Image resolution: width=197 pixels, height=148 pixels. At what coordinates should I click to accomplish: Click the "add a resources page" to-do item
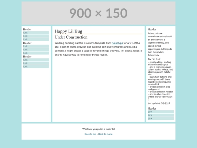tap(160, 71)
